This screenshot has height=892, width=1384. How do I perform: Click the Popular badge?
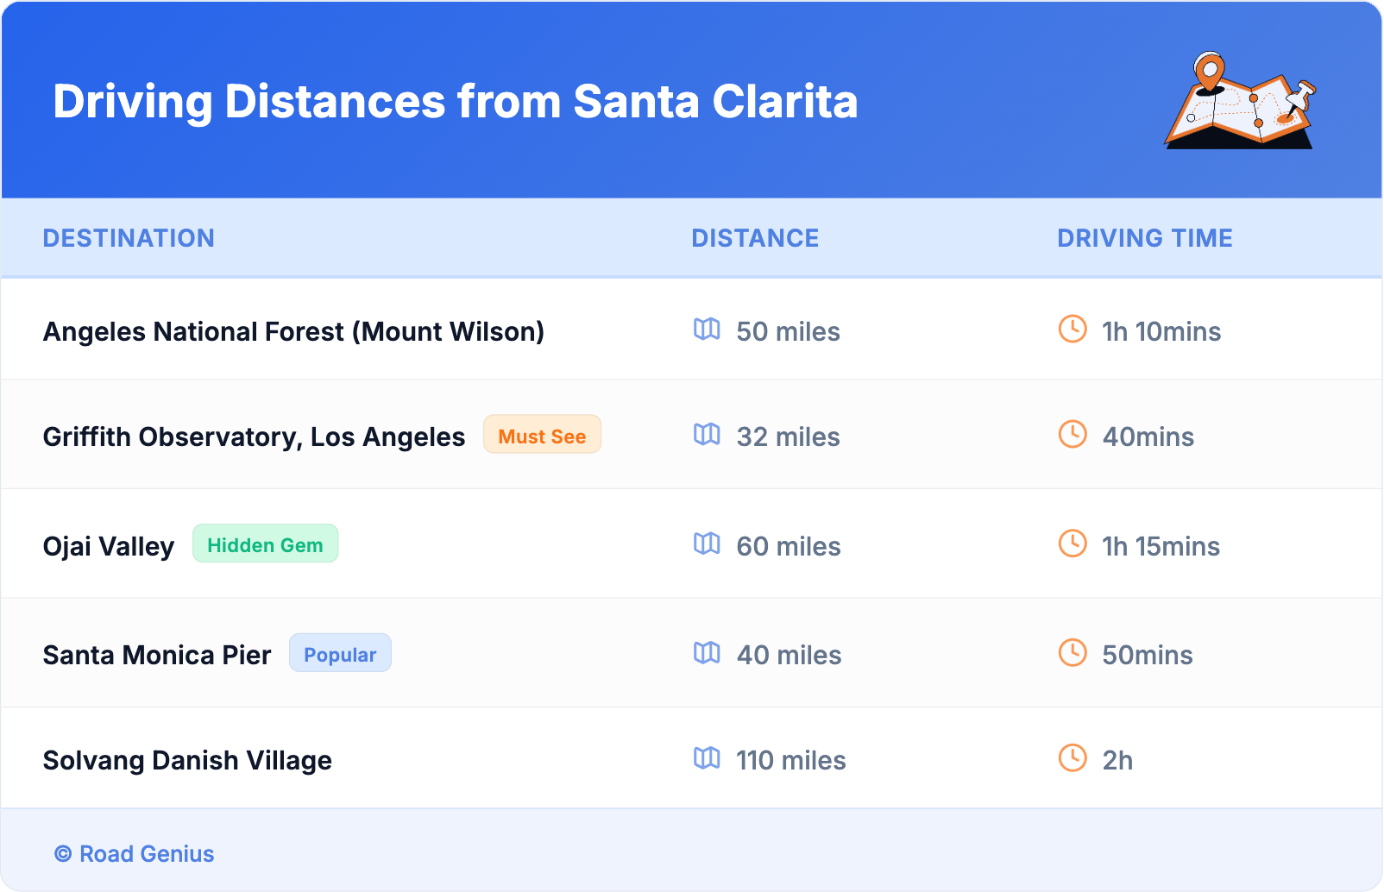pyautogui.click(x=340, y=654)
